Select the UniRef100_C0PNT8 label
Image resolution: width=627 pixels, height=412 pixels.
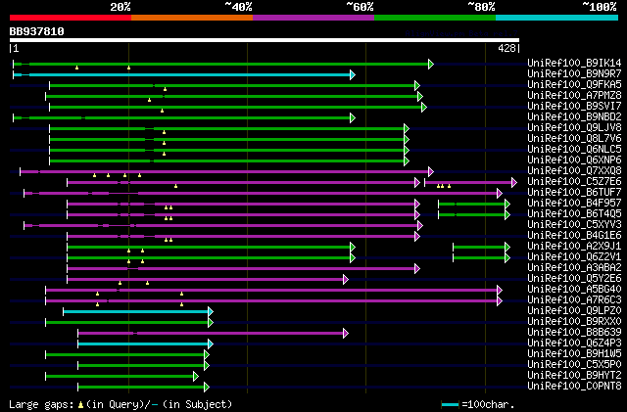point(574,387)
